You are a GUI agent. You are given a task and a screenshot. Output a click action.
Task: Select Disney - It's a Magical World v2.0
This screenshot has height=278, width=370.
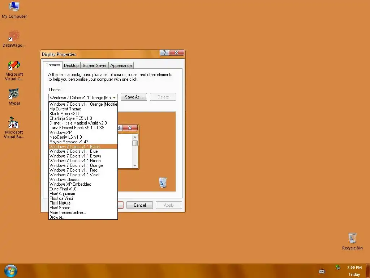(x=83, y=123)
